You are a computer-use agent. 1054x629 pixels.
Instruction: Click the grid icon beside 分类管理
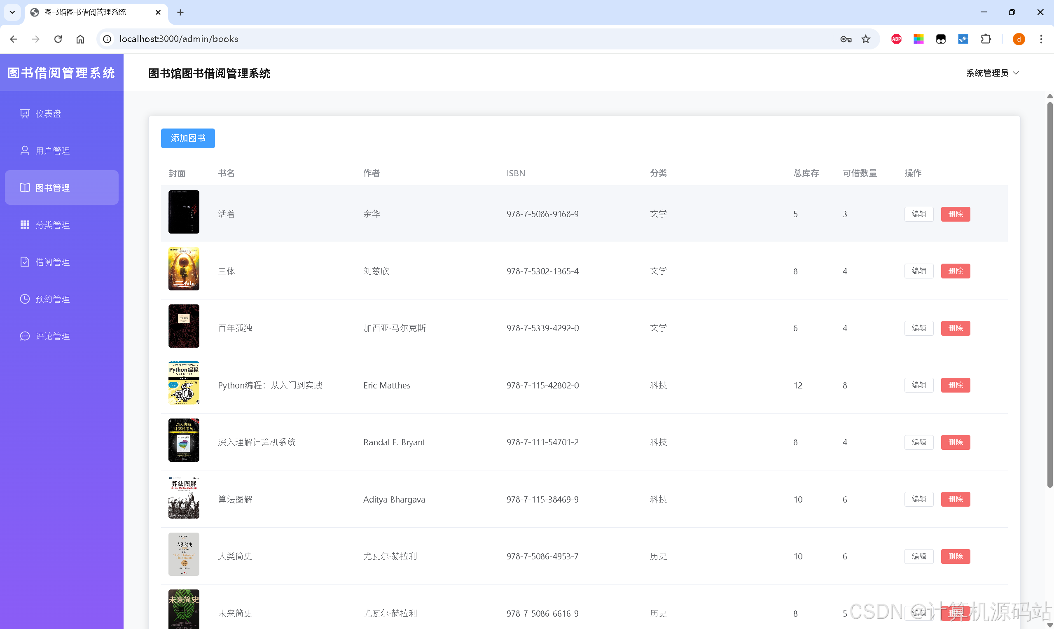25,224
